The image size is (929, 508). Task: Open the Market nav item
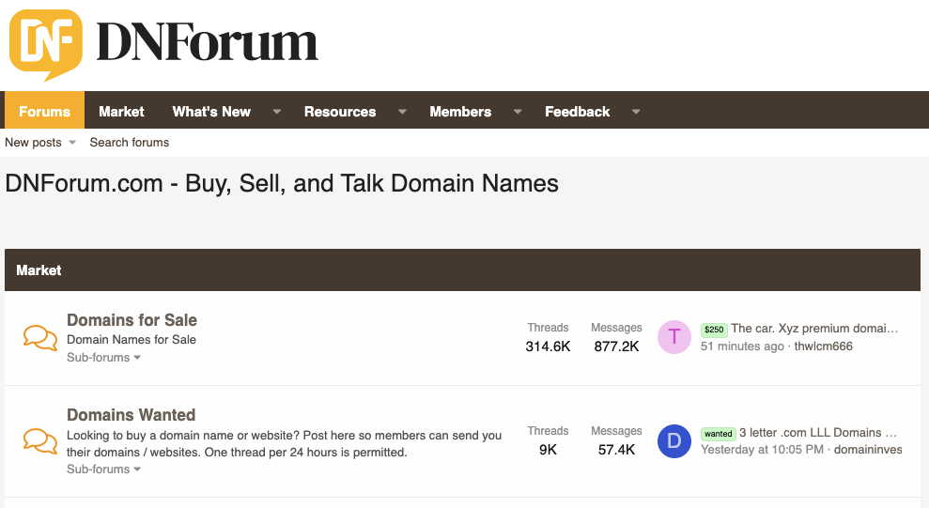pyautogui.click(x=121, y=111)
